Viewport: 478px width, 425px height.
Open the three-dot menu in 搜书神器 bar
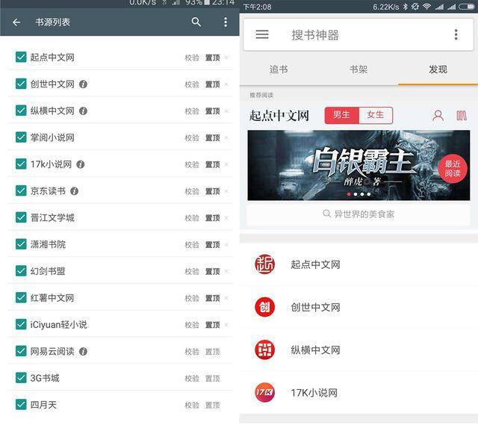(x=456, y=35)
